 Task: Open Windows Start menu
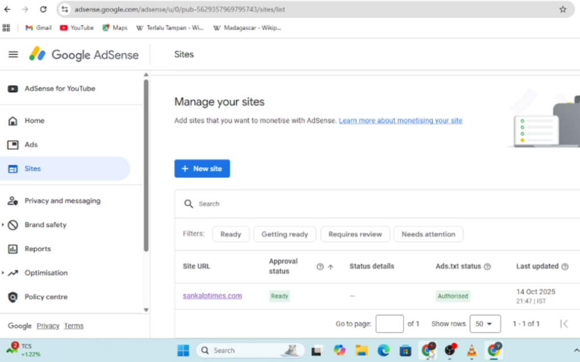coord(183,351)
